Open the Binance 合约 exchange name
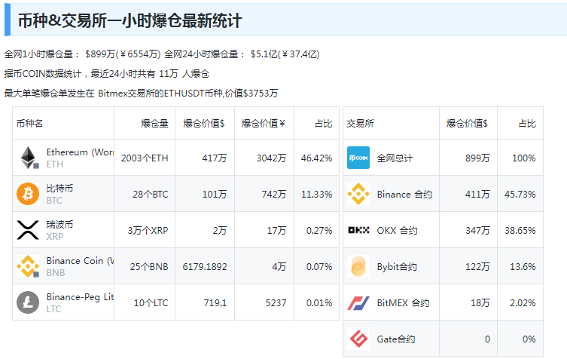 [404, 194]
